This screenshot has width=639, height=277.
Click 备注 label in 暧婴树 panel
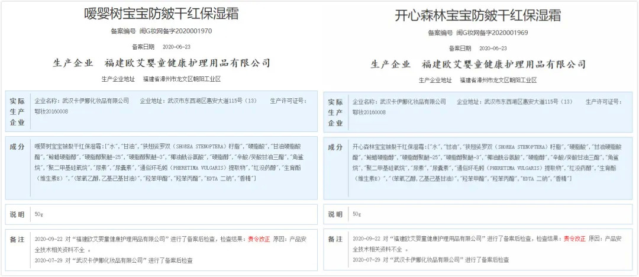point(17,240)
